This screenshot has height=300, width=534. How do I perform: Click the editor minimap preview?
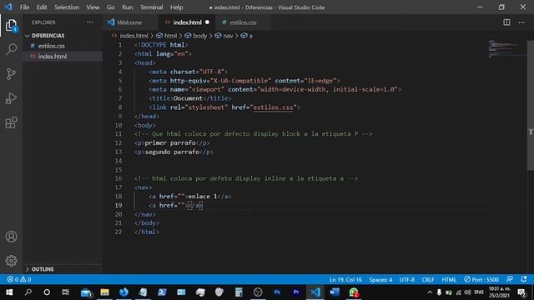[505, 48]
